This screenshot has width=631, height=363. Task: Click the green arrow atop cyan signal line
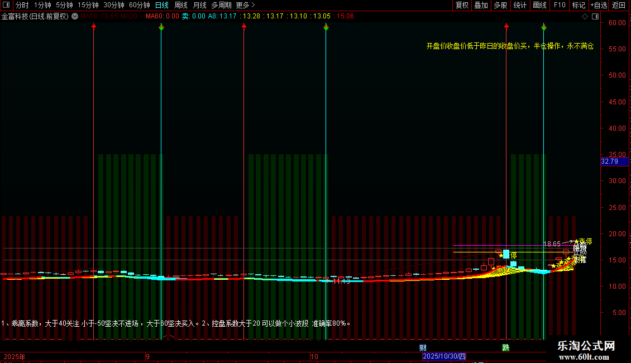coord(161,26)
